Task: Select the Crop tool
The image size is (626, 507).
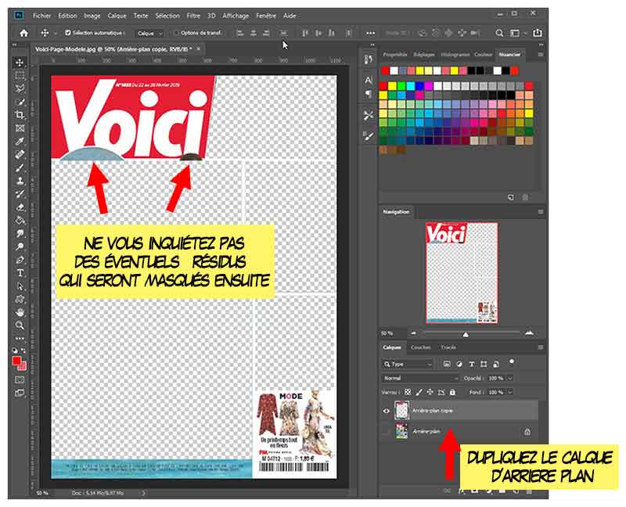Action: click(x=19, y=115)
